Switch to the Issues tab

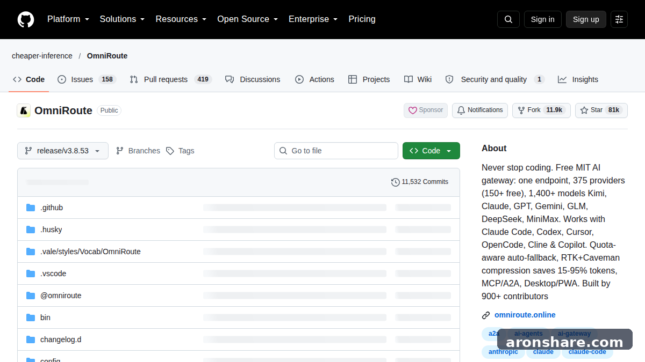pos(86,79)
